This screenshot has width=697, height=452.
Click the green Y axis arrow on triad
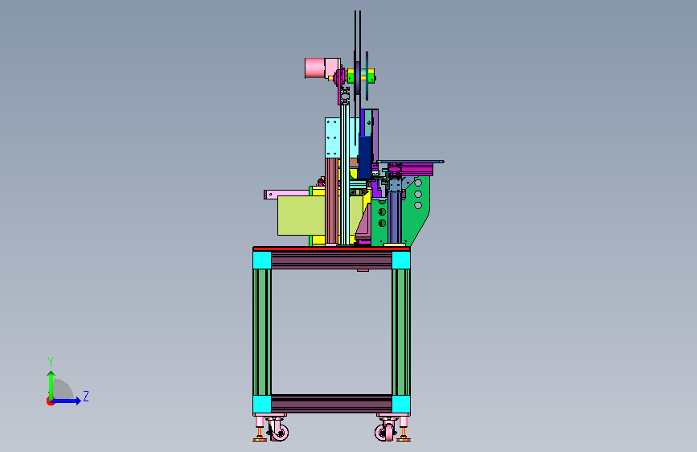(x=51, y=384)
